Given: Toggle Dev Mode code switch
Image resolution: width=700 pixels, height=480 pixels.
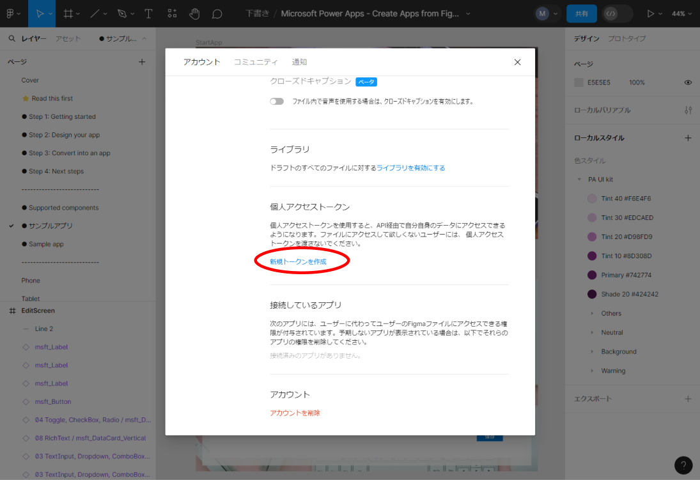Looking at the screenshot, I should pos(617,14).
